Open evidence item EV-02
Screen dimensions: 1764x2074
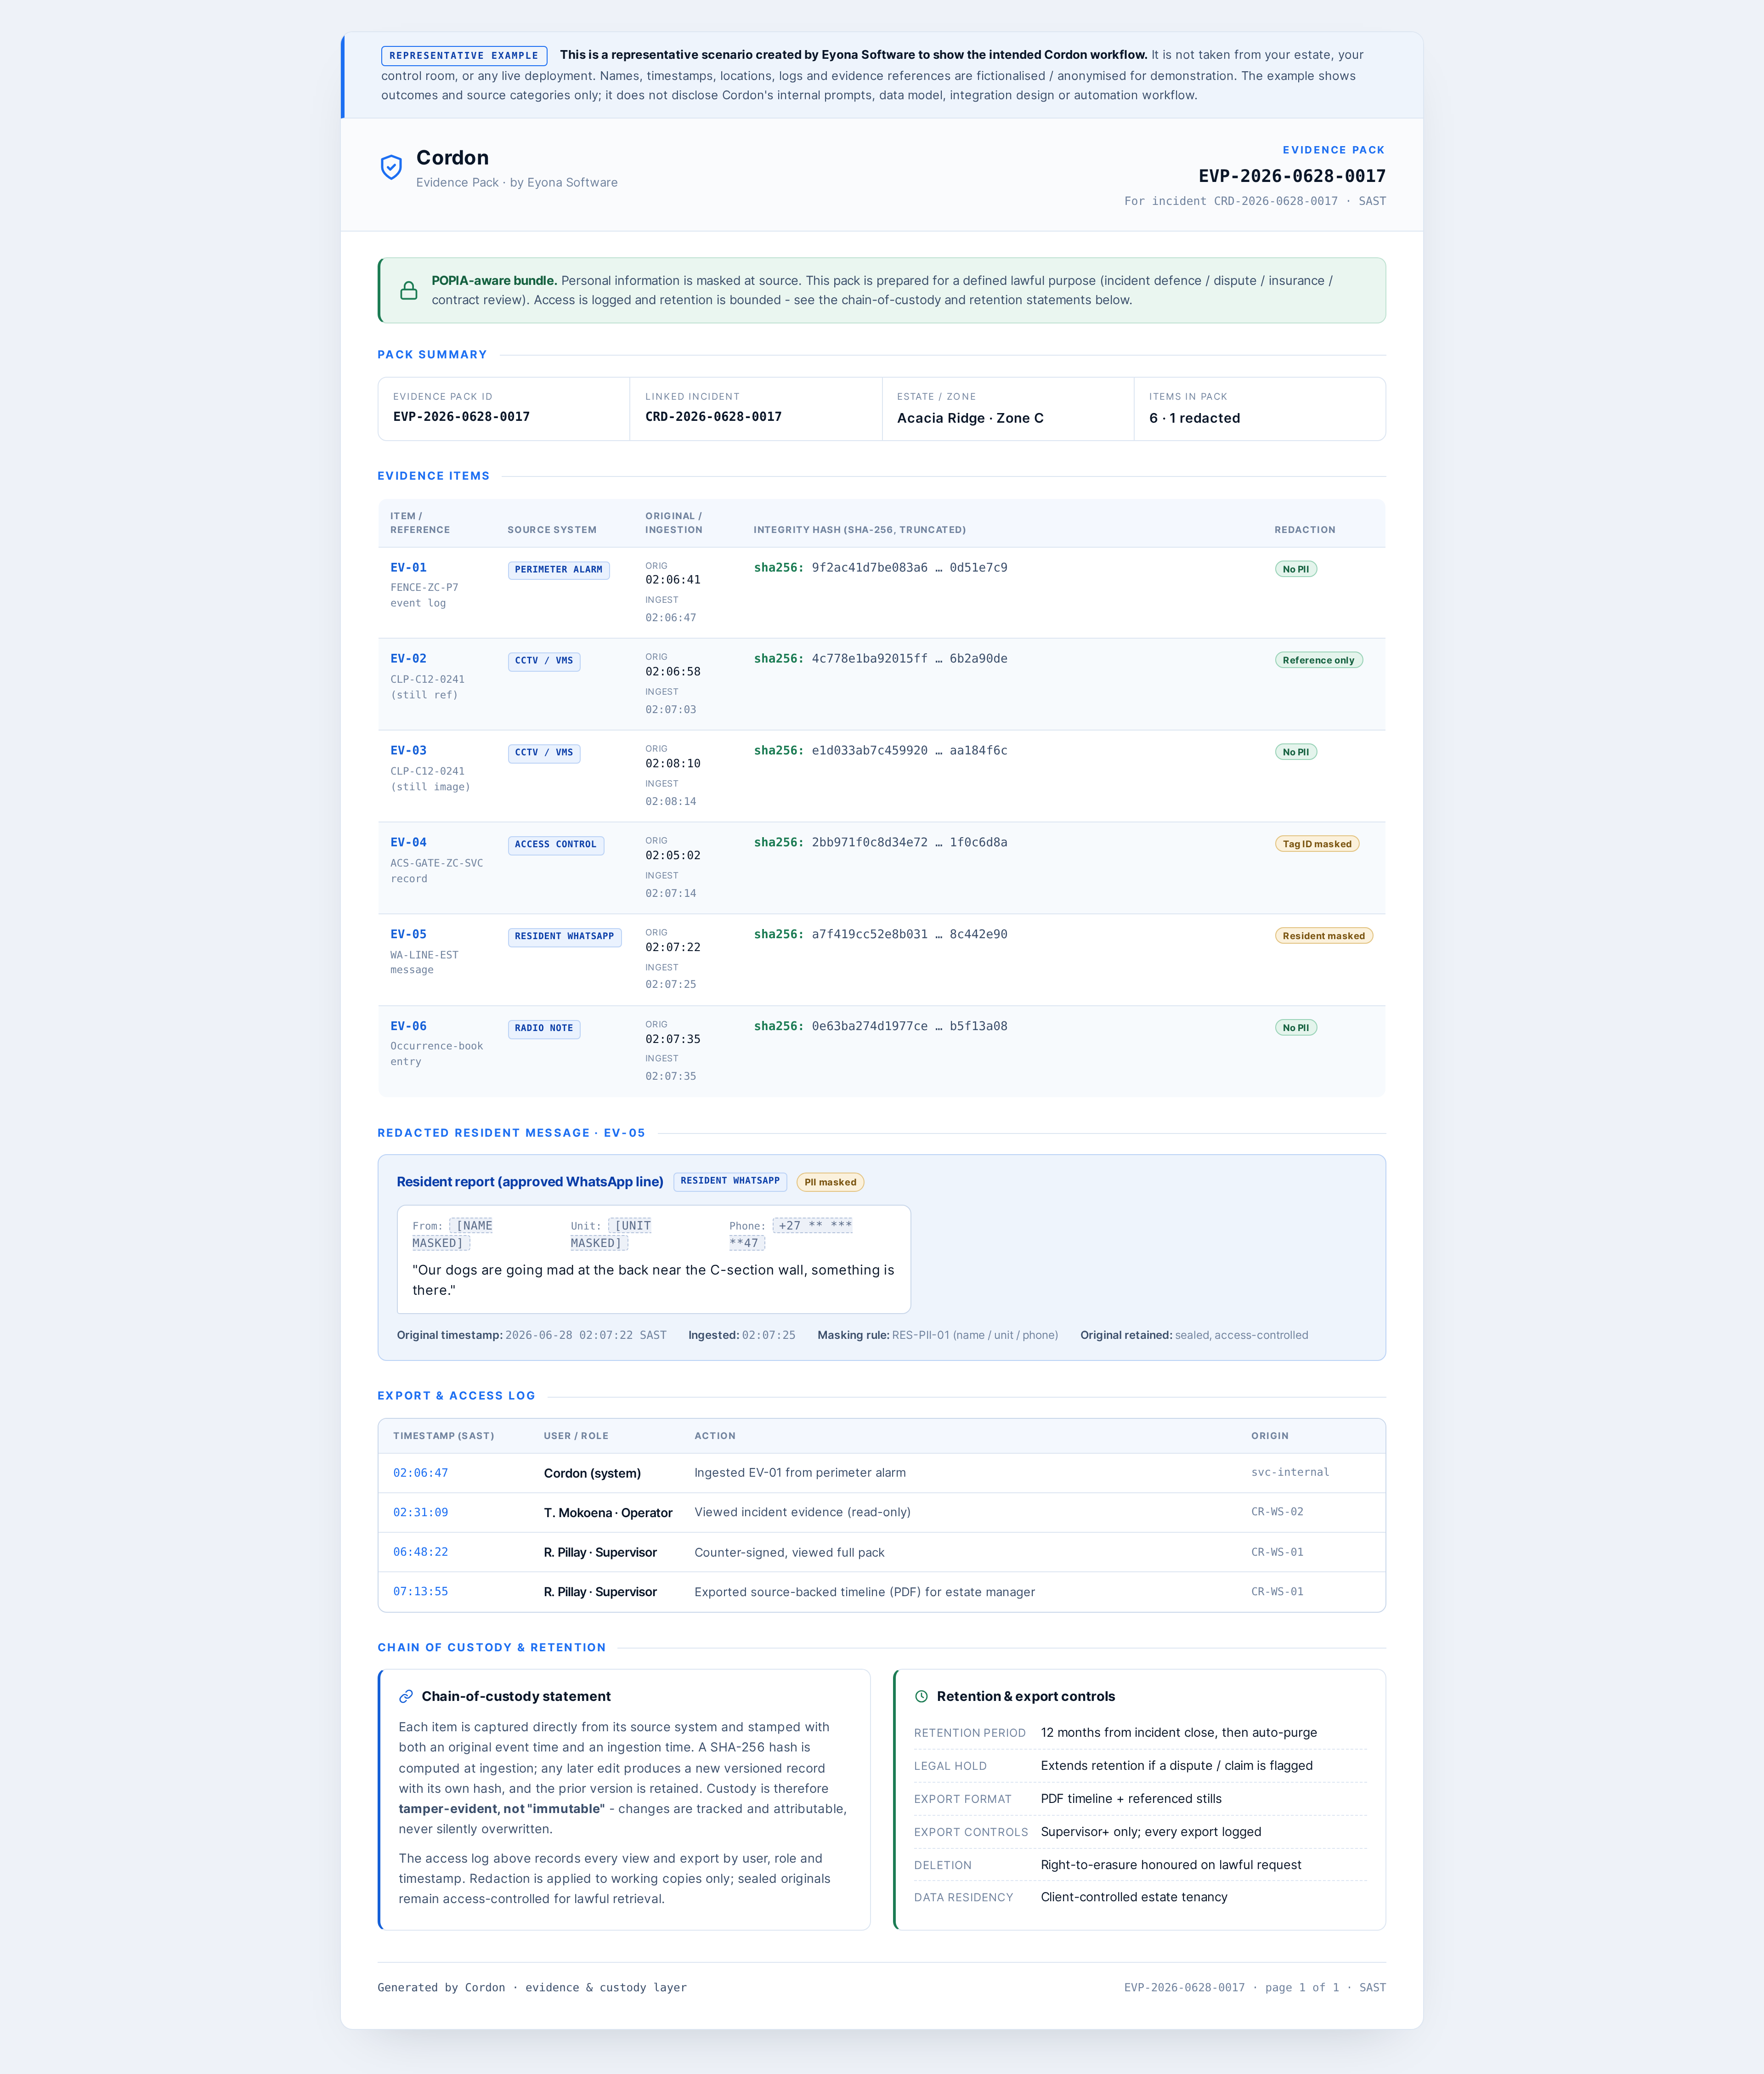click(x=408, y=659)
